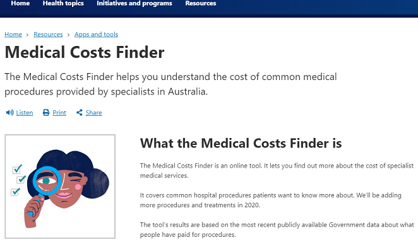Follow the Resources breadcrumb link

tap(48, 34)
